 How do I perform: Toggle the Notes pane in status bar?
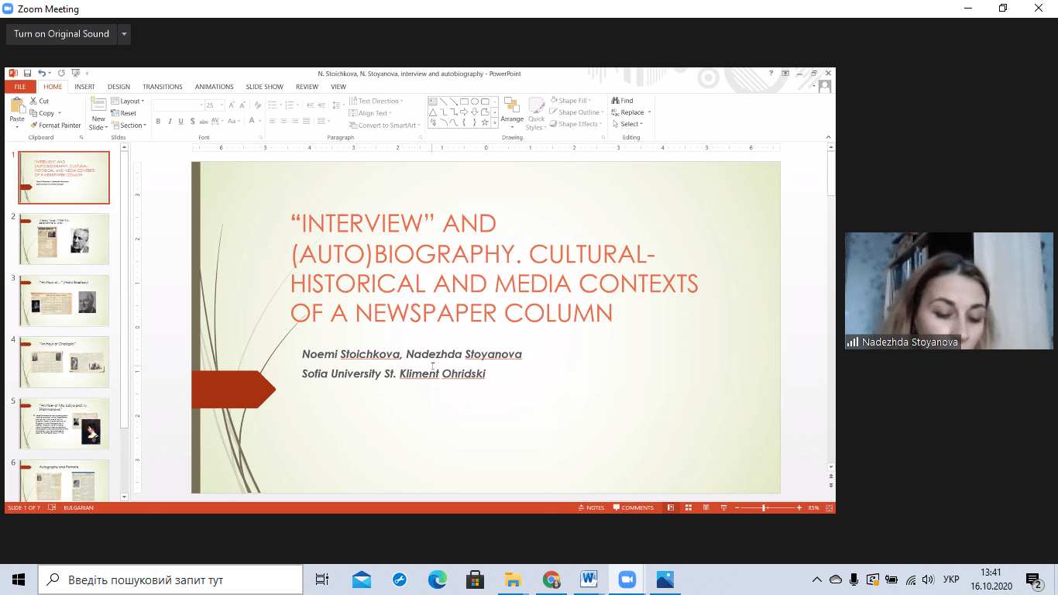(590, 508)
